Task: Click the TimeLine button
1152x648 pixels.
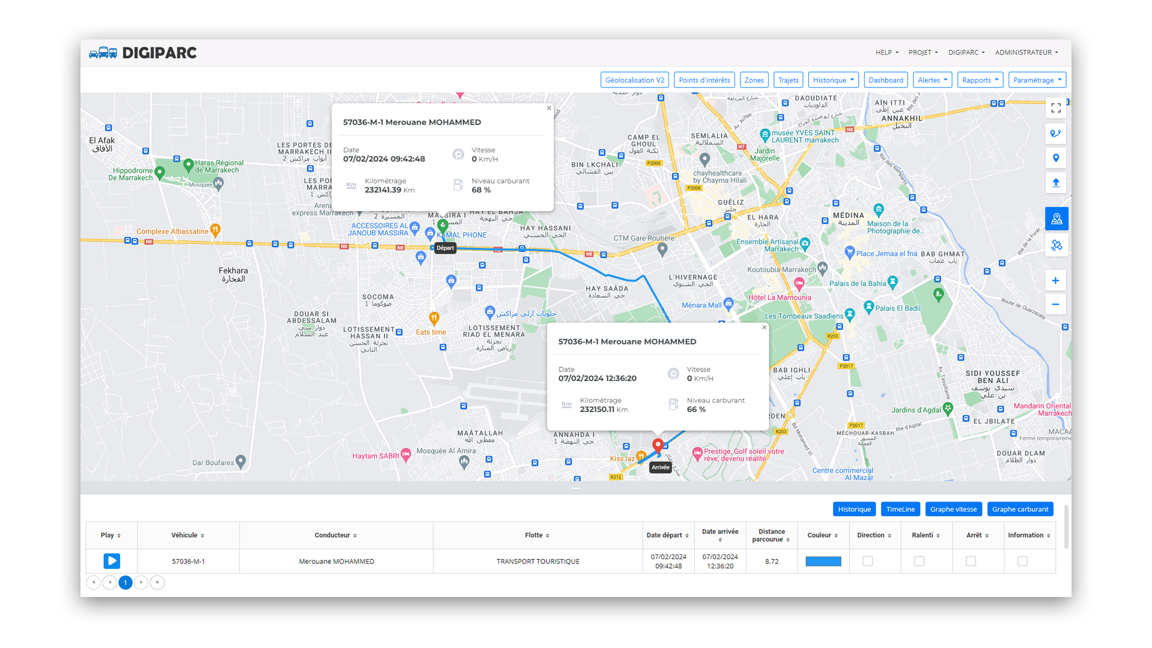Action: 901,509
